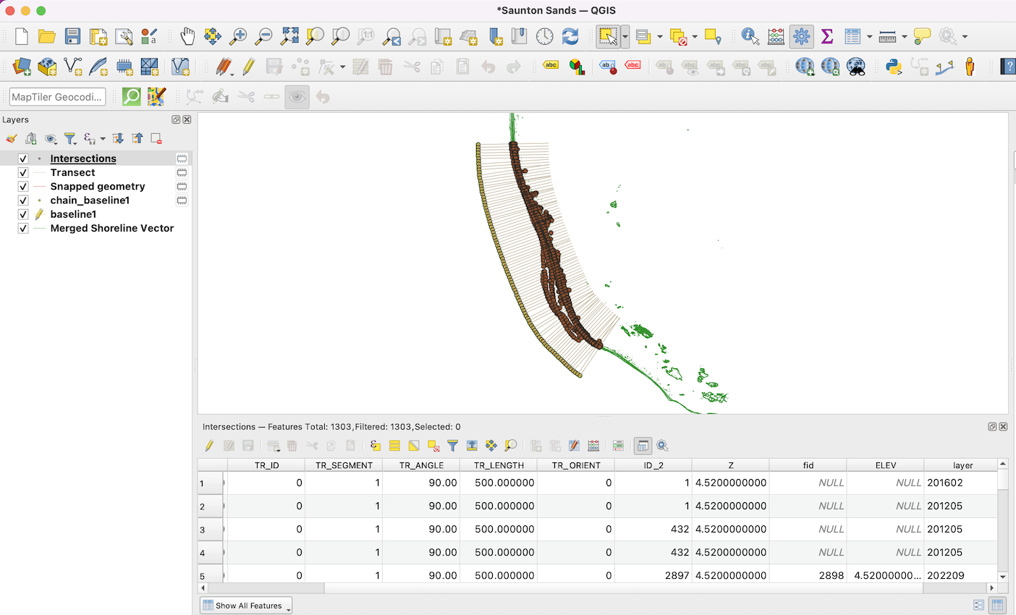Click the MapTiler Geocoding search field
Screen dimensions: 1016x615
tap(57, 97)
